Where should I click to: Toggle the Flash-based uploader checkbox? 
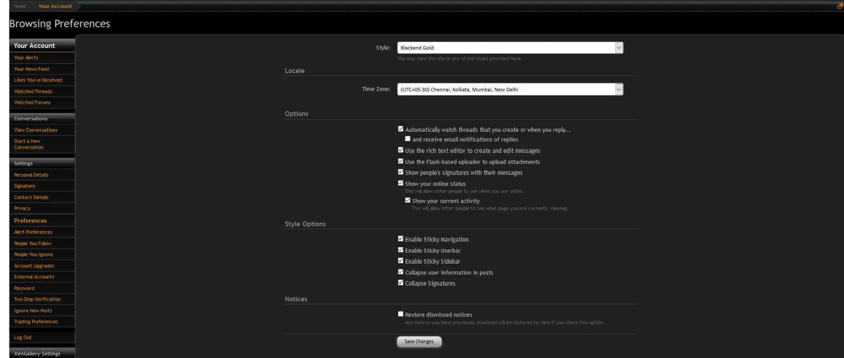tap(400, 161)
